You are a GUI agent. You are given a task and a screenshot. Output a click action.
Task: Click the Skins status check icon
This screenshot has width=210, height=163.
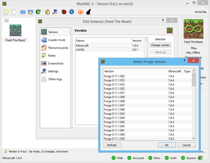click(150, 158)
